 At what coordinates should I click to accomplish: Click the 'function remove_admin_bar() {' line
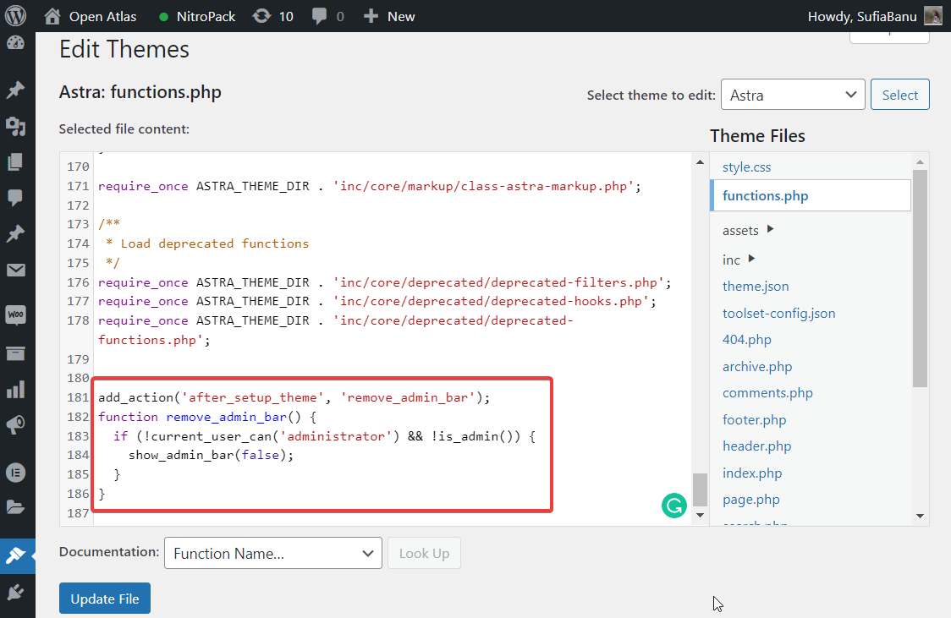[207, 417]
